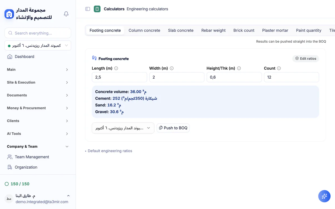This screenshot has width=335, height=209.
Task: Click the credits circle icon near 150 / 150
Action: click(x=7, y=184)
